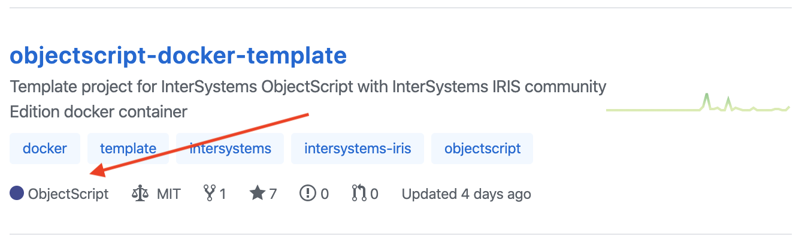Open the objectscript-docker-template repository link

point(178,56)
